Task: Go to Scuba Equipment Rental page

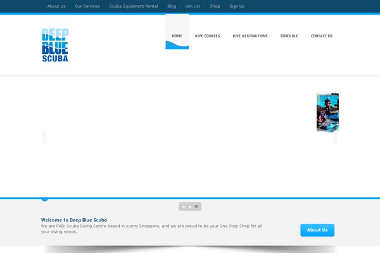Action: pyautogui.click(x=134, y=6)
